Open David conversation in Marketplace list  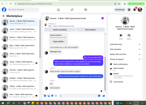pos(20,55)
